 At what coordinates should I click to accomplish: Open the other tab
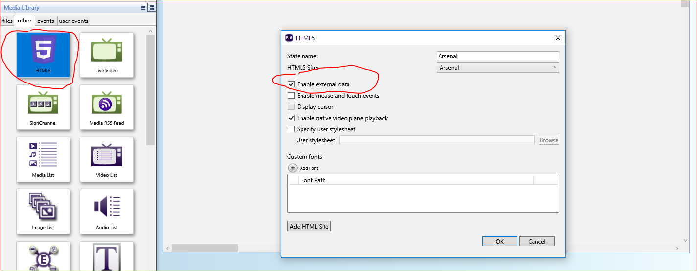pos(24,21)
